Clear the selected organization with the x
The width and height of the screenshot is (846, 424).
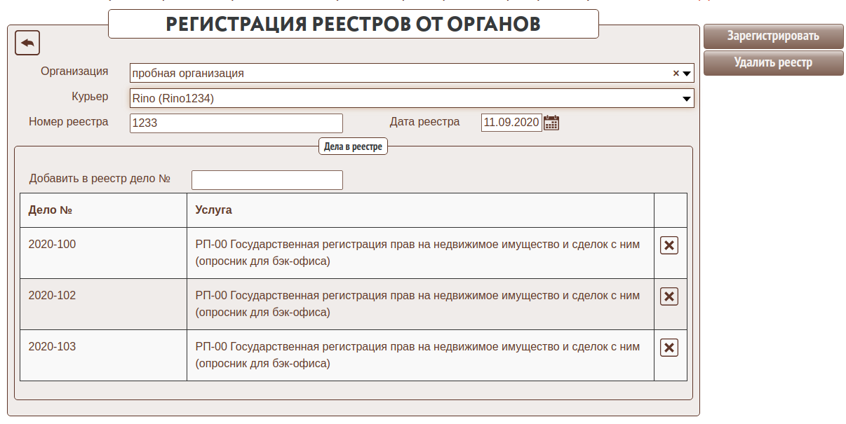tap(676, 73)
